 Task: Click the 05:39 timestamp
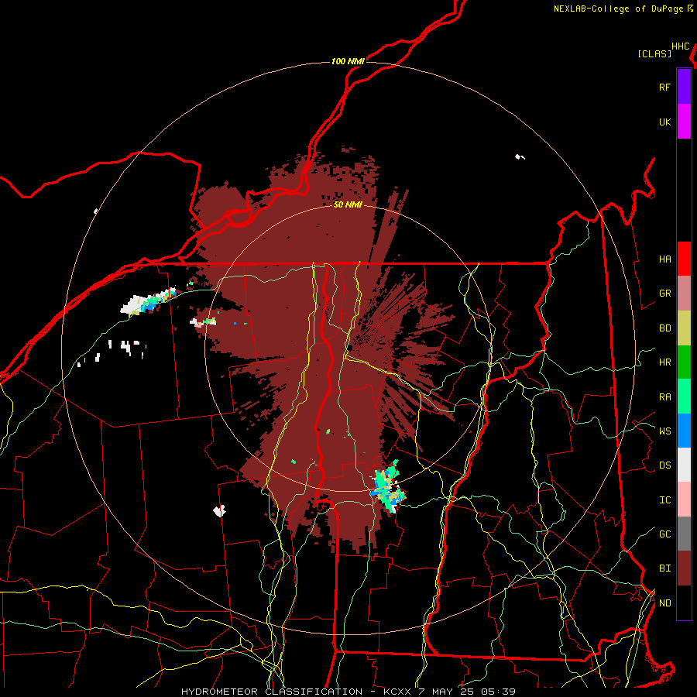(498, 692)
